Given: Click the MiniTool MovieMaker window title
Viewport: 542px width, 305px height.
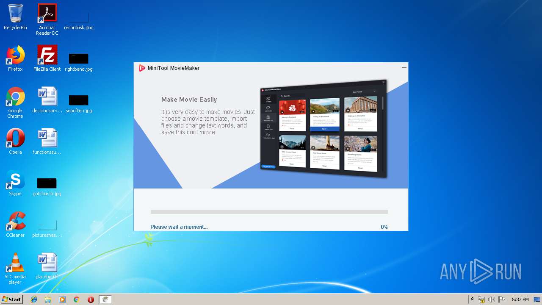Looking at the screenshot, I should 174,68.
